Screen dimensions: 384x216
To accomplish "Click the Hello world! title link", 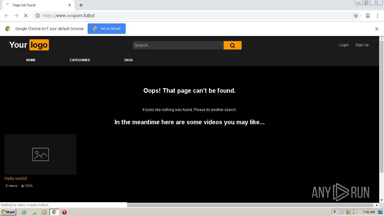I will tap(16, 178).
